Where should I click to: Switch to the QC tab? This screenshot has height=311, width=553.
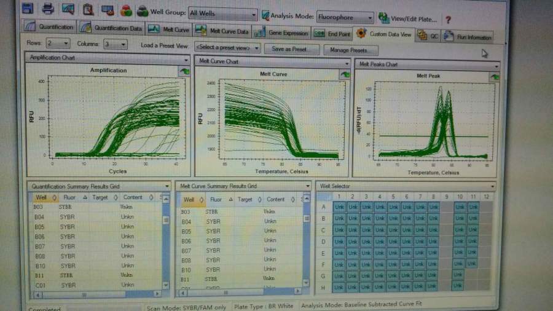tap(428, 36)
